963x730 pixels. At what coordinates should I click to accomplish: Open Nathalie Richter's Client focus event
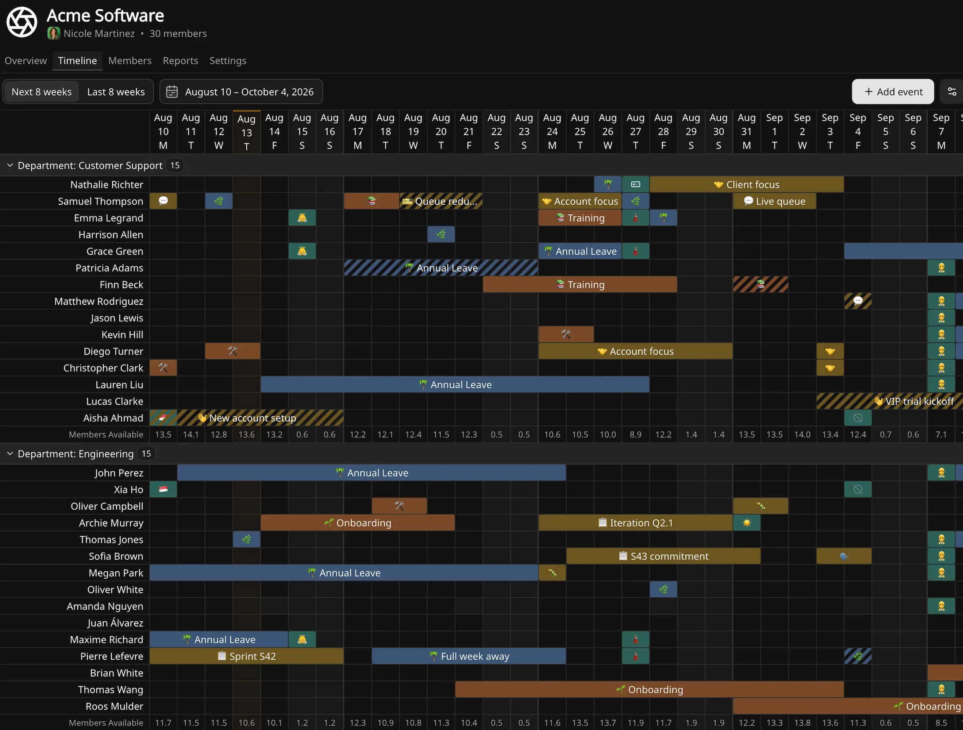coord(746,184)
